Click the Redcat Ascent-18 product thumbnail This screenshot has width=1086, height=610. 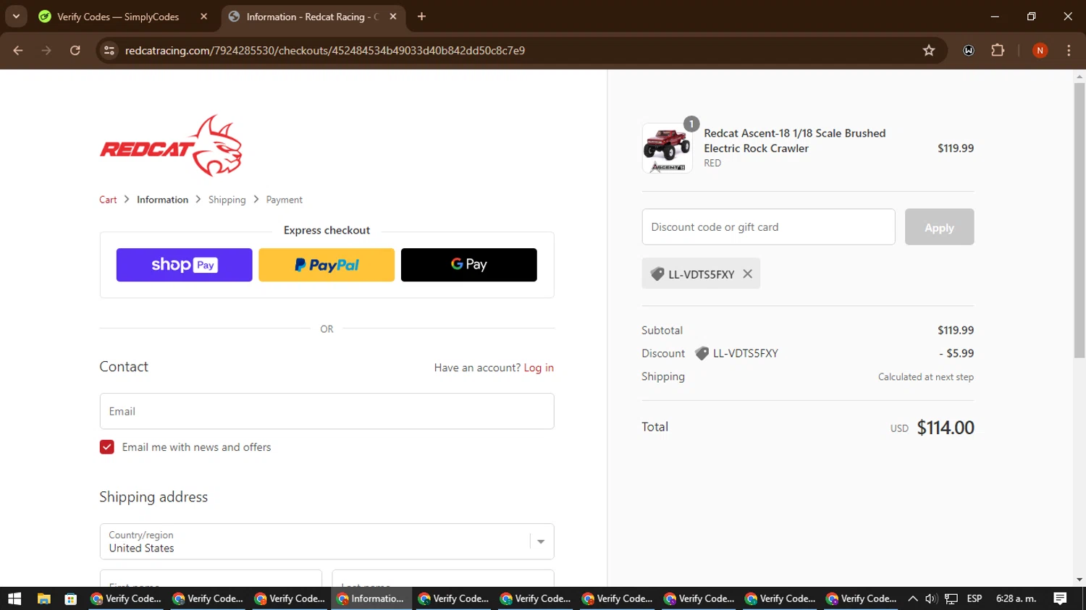[667, 148]
